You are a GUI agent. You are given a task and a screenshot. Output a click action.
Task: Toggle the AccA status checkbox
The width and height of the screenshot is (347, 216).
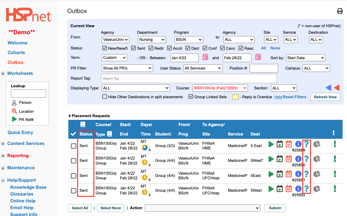pos(170,48)
